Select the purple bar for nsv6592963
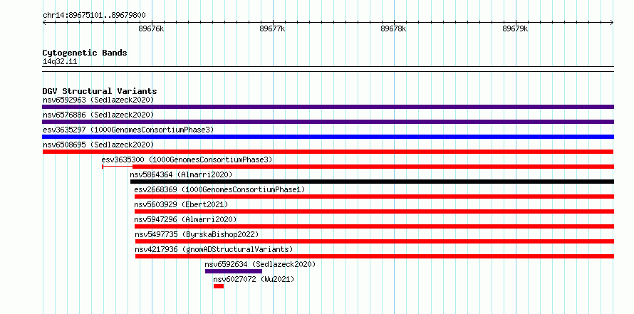 pyautogui.click(x=328, y=107)
